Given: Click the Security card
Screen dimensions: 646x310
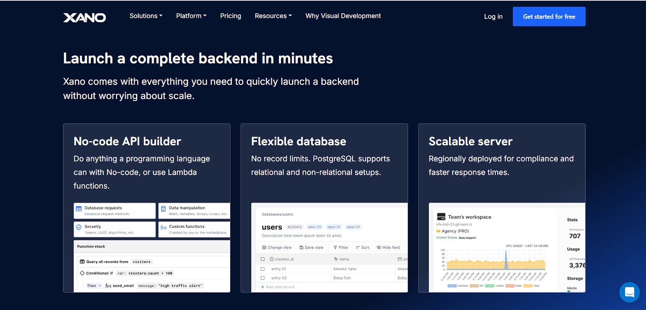Looking at the screenshot, I should 115,229.
